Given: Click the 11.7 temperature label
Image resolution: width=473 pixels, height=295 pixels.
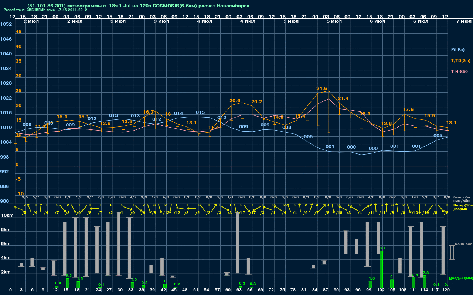Looking at the screenshot, I should click(x=41, y=127).
